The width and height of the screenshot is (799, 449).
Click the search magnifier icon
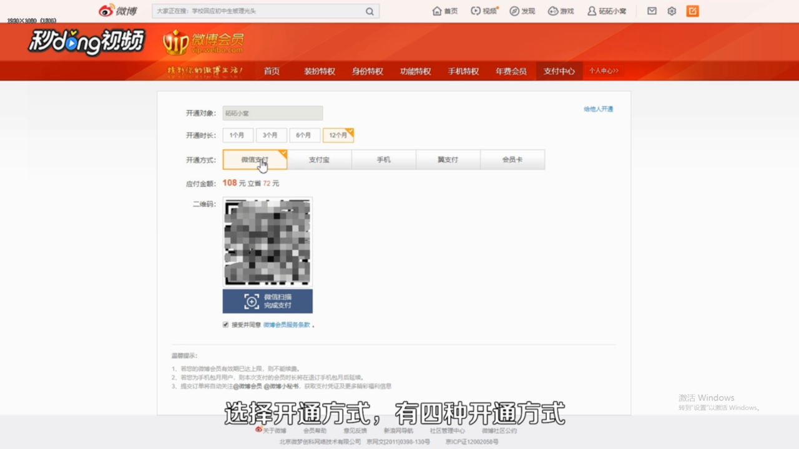point(370,11)
